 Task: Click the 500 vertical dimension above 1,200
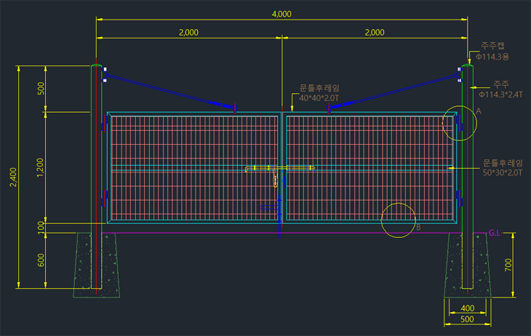tap(40, 89)
